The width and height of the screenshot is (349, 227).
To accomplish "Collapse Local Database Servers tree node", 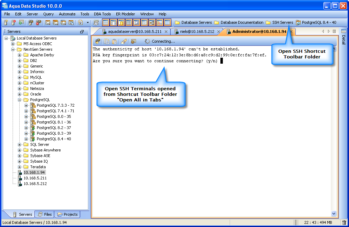I will point(6,38).
